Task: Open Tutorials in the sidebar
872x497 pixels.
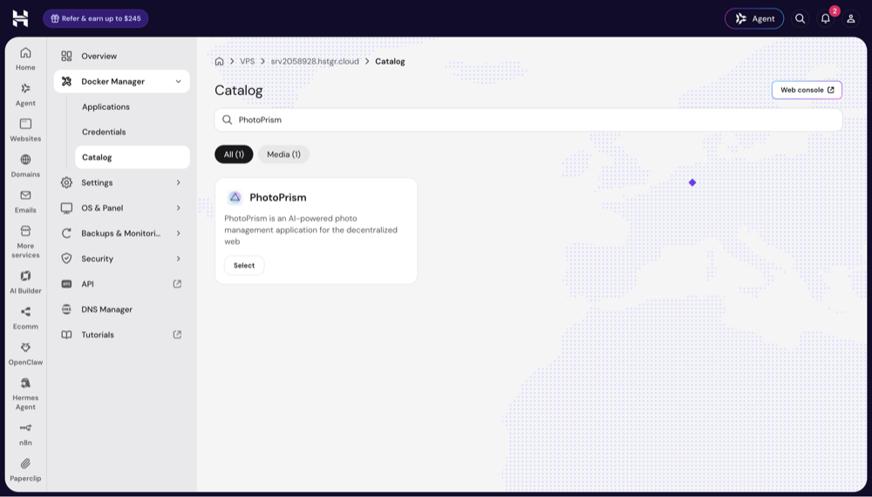Action: click(x=122, y=335)
